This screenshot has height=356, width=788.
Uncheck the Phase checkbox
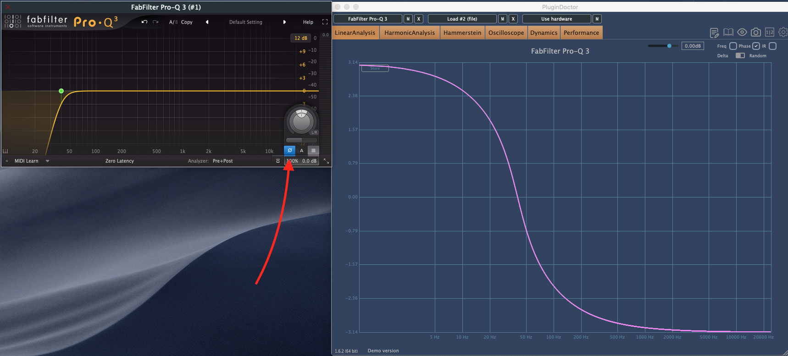point(756,46)
